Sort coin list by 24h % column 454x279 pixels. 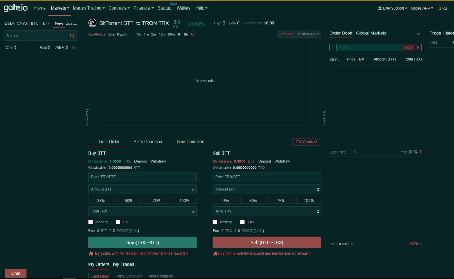coord(61,48)
